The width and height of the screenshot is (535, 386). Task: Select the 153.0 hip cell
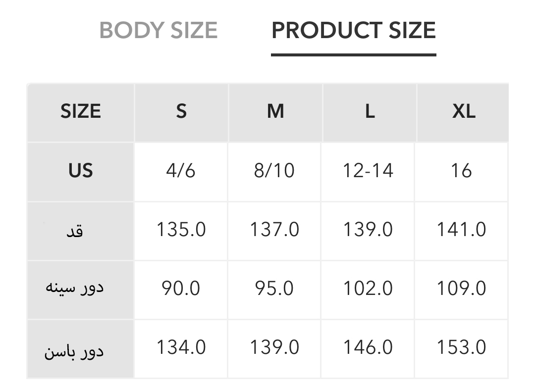(x=461, y=347)
